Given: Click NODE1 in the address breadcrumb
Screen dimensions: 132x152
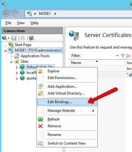Looking at the screenshot, I should [x=45, y=14].
